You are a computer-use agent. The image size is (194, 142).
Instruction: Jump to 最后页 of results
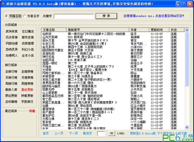[87, 133]
